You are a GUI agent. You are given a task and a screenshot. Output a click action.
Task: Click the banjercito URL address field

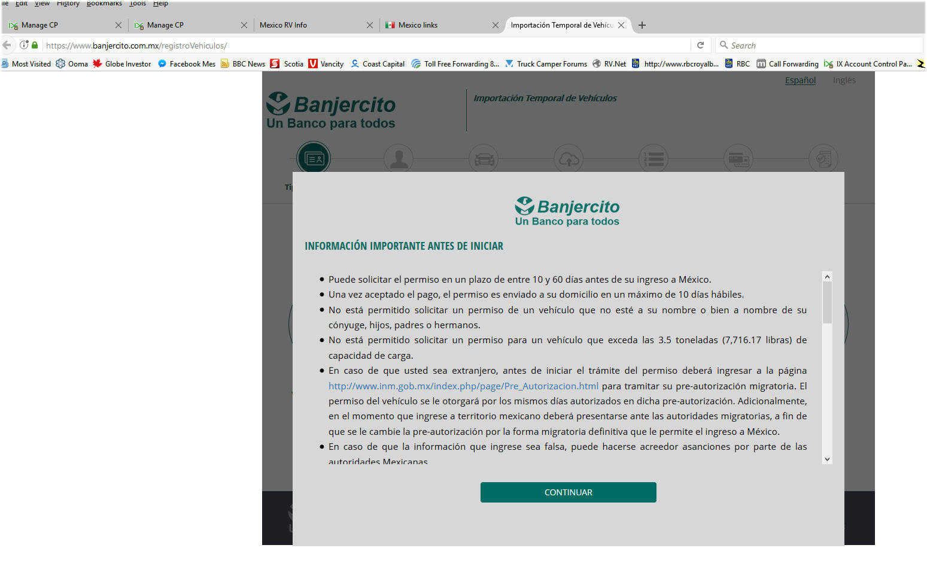[x=366, y=46]
